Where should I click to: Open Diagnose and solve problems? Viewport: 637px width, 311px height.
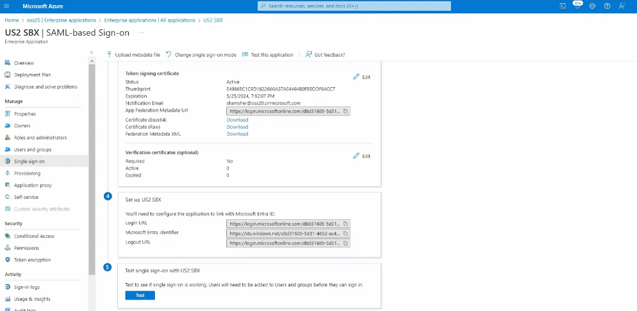click(44, 87)
